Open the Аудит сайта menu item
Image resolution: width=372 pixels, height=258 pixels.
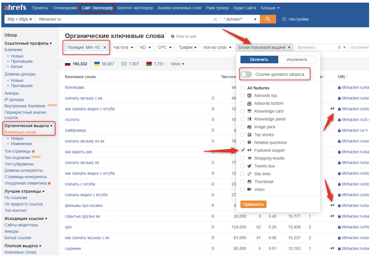245,8
